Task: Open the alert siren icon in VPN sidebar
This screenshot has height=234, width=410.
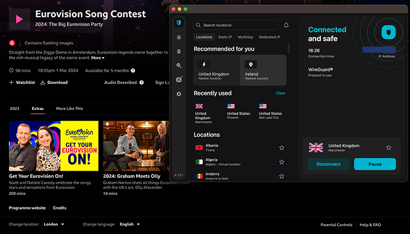Action: click(x=179, y=37)
